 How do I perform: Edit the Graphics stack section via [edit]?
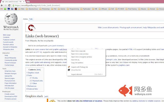point(46,96)
